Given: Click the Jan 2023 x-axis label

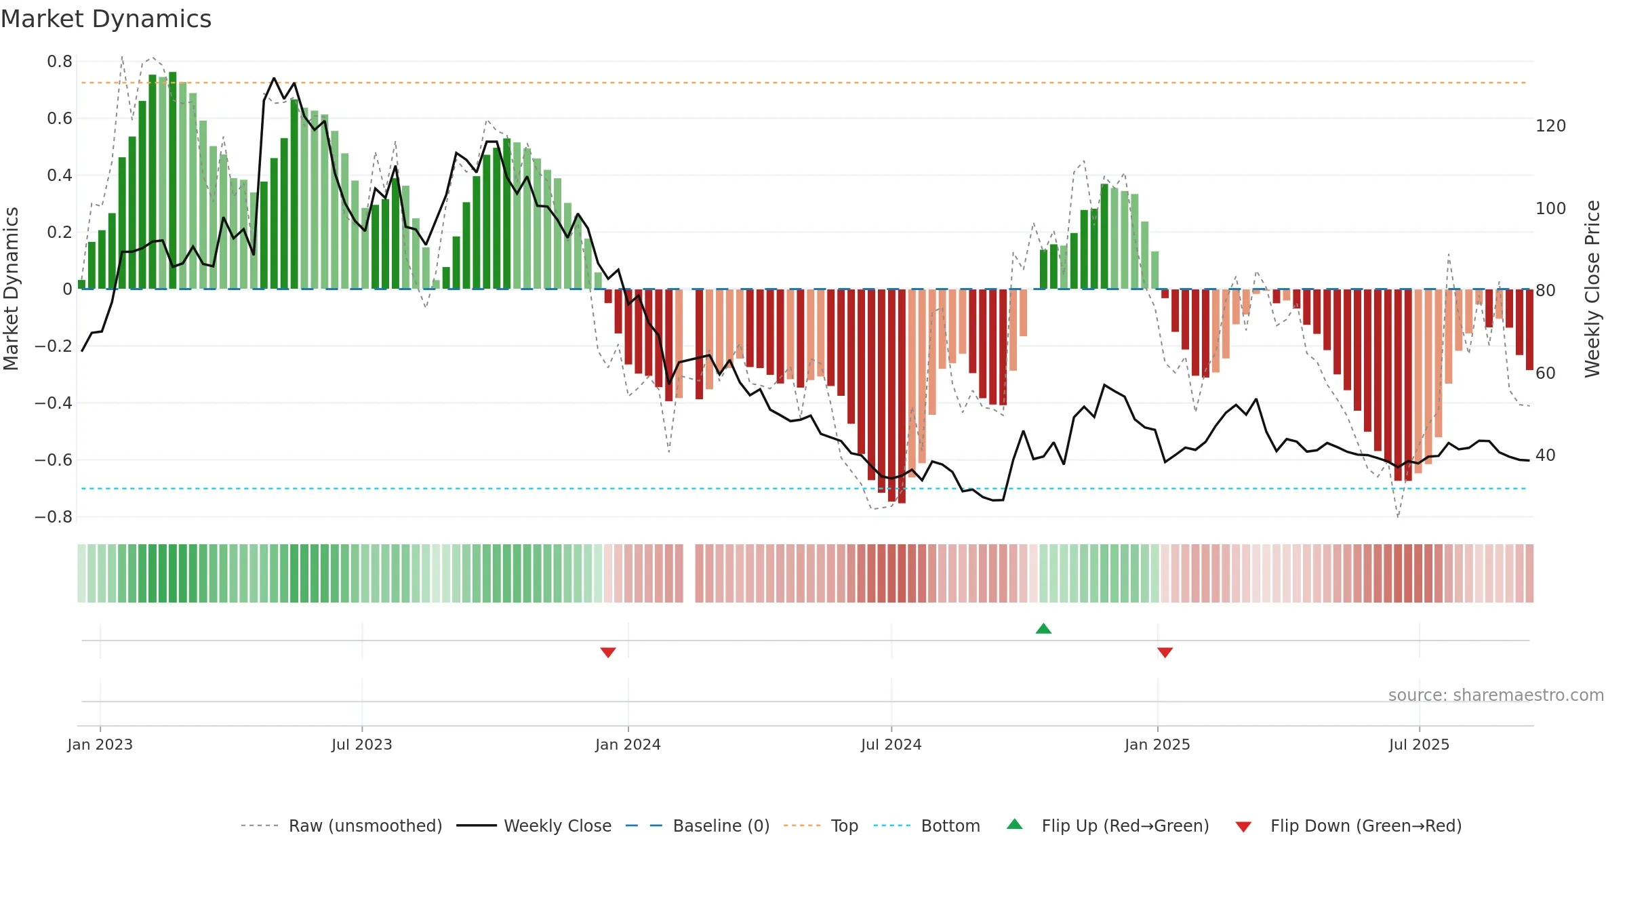Looking at the screenshot, I should pos(100,744).
